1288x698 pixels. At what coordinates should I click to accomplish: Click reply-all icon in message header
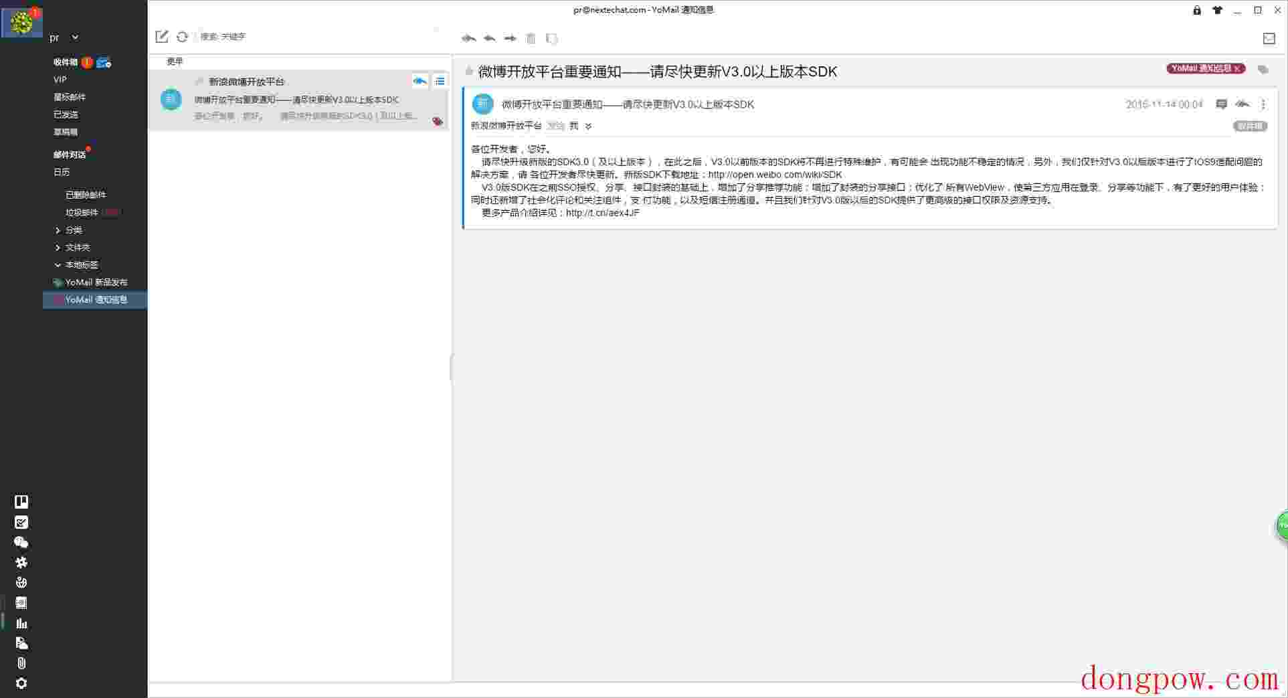click(x=1243, y=104)
